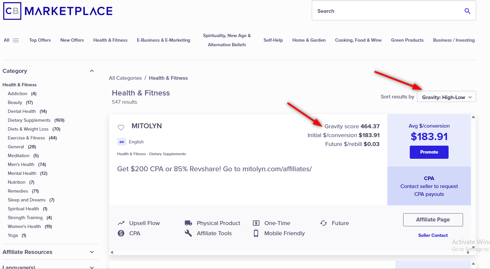This screenshot has height=269, width=490.
Task: Click the Upsell Flow trend icon
Action: (121, 223)
